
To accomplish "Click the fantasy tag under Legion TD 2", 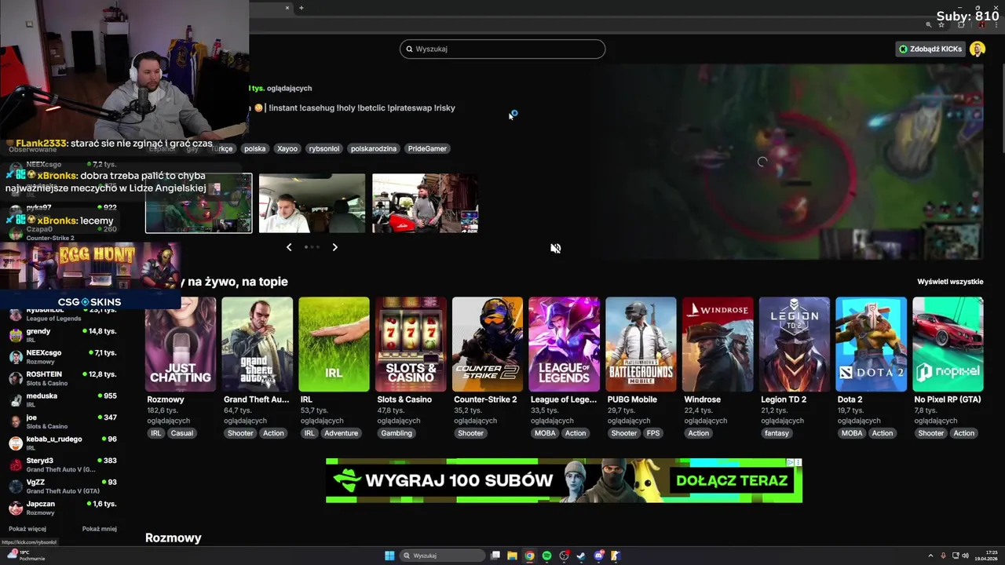I will pyautogui.click(x=777, y=433).
